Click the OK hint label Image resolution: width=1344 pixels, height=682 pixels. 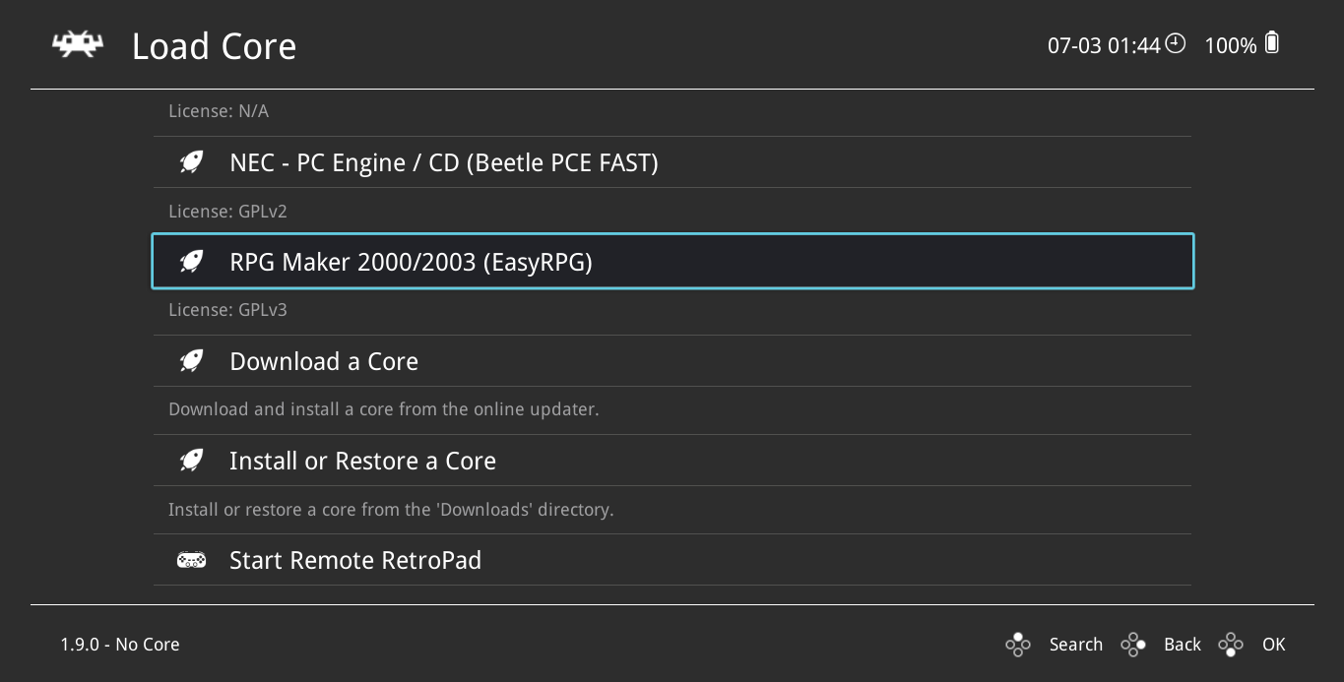point(1273,644)
